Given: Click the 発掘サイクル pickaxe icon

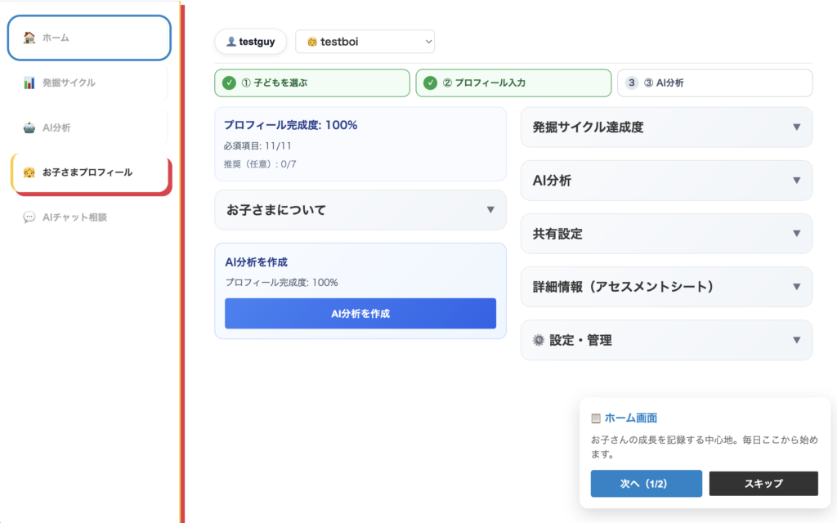Looking at the screenshot, I should (29, 83).
